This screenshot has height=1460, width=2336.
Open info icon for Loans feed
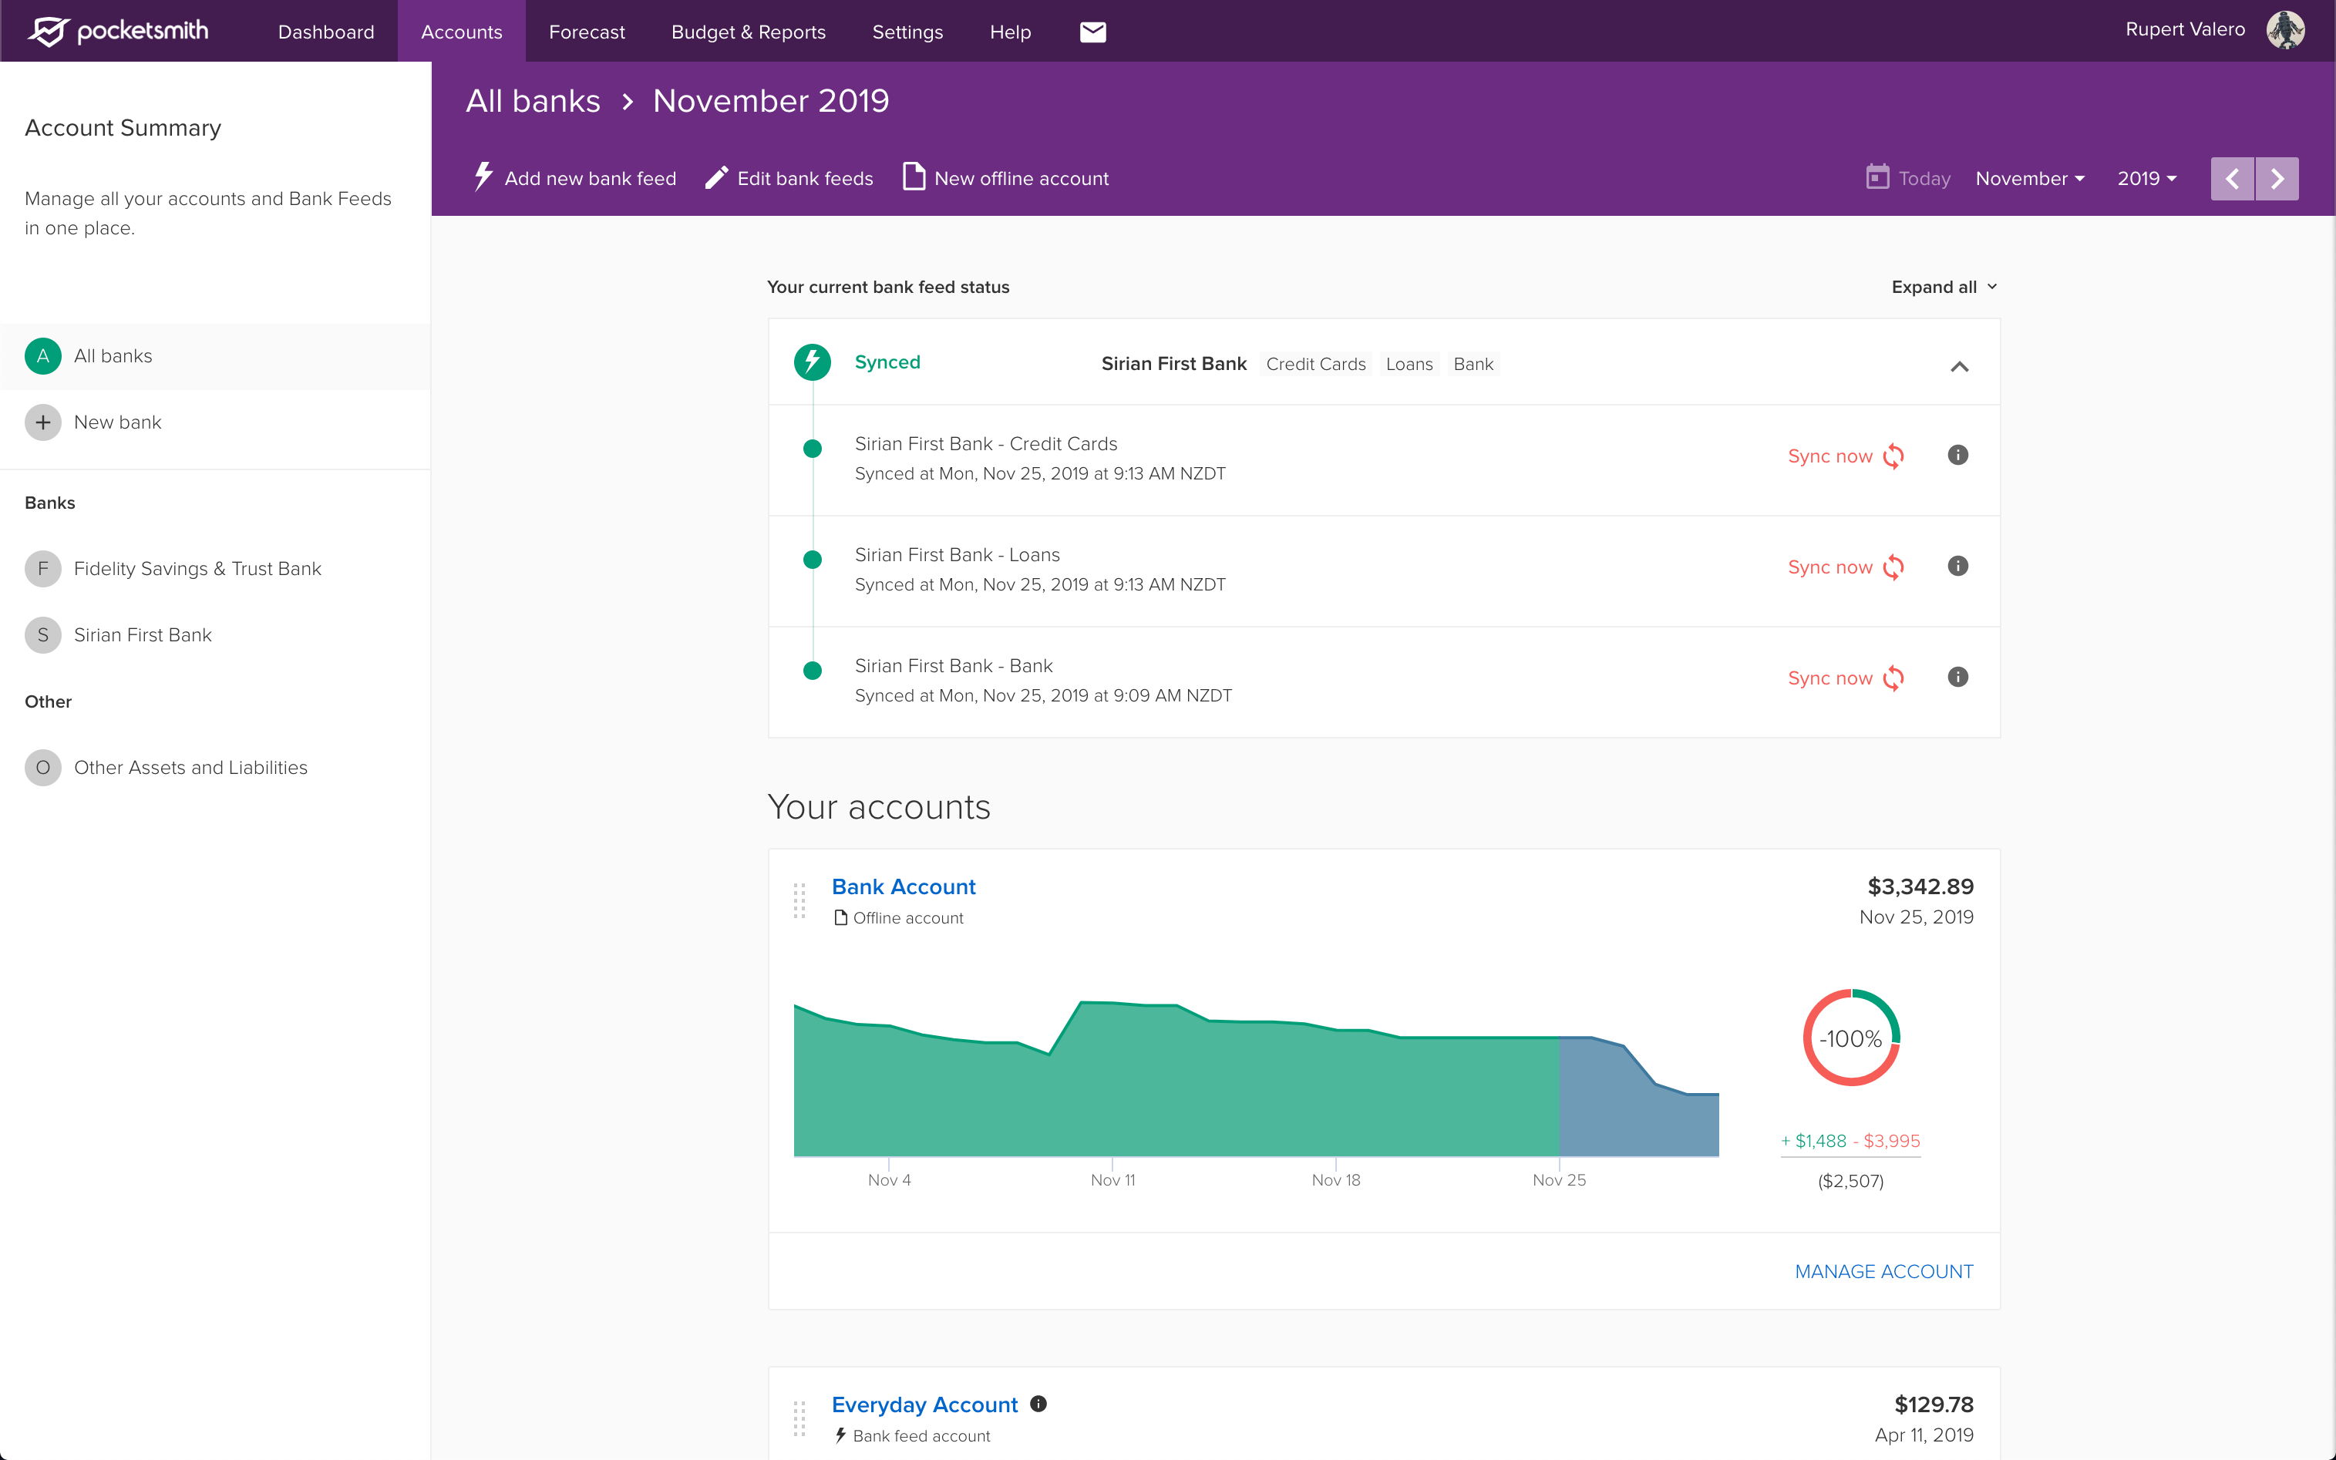1957,566
